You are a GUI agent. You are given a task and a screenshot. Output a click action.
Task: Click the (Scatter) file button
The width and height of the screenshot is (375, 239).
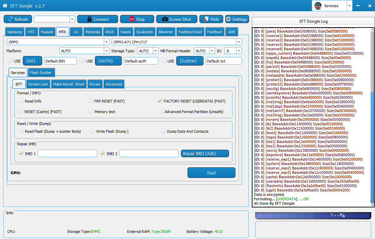point(190,61)
